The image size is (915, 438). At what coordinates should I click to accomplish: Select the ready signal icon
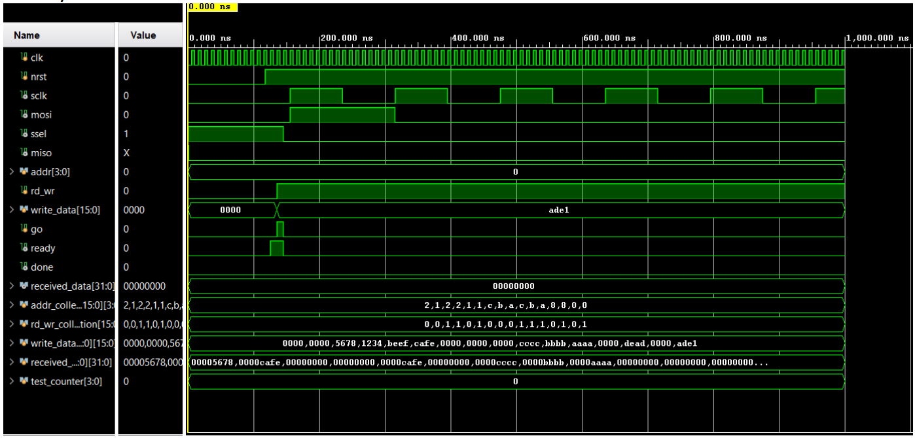click(25, 248)
